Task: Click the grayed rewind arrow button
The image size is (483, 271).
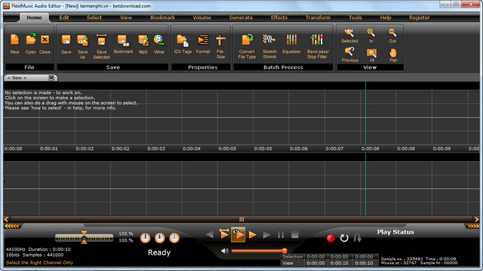Action: [x=210, y=235]
